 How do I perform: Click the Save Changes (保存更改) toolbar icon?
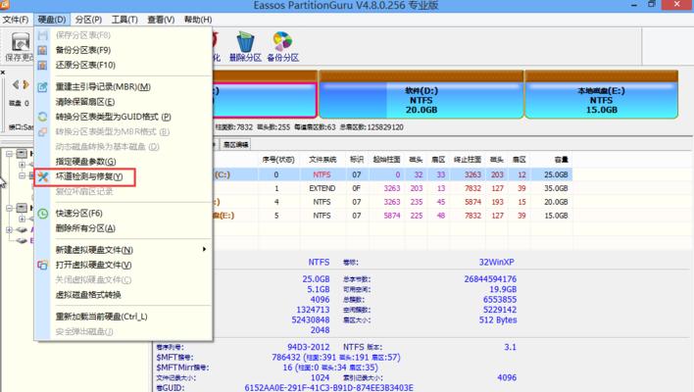(x=20, y=43)
